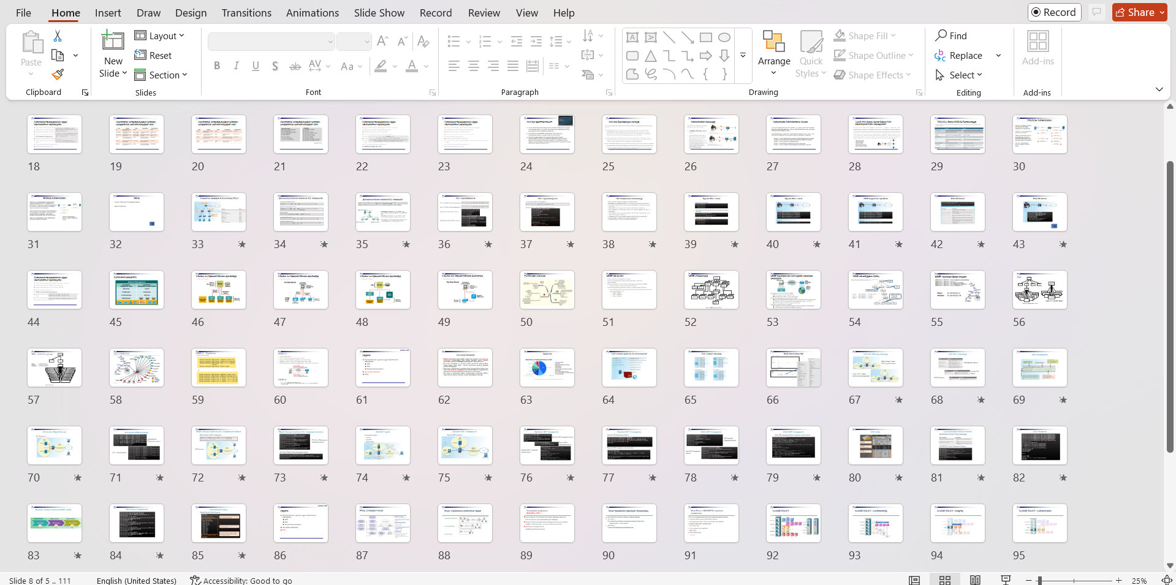Select the Format Painter brush

(x=58, y=75)
